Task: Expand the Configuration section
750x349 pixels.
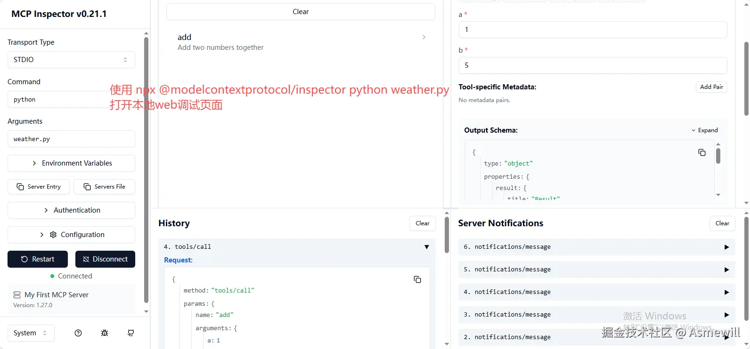Action: click(x=71, y=235)
